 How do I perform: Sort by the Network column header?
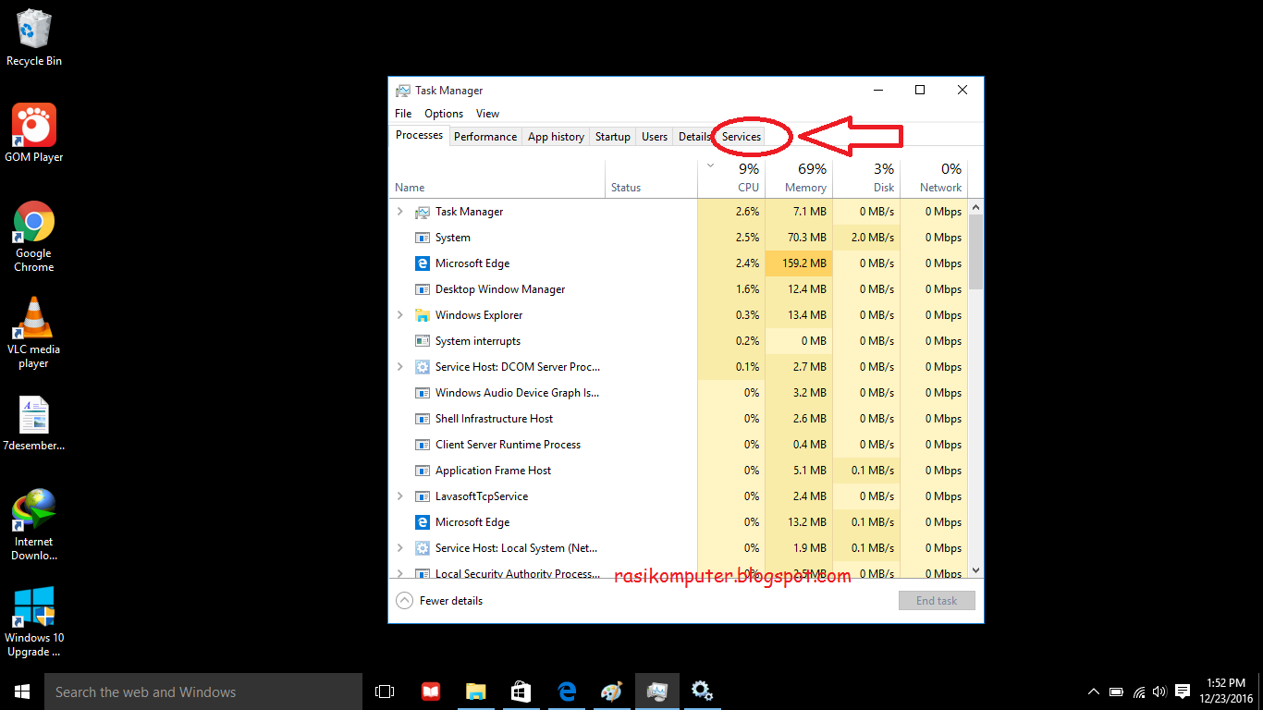pyautogui.click(x=934, y=177)
